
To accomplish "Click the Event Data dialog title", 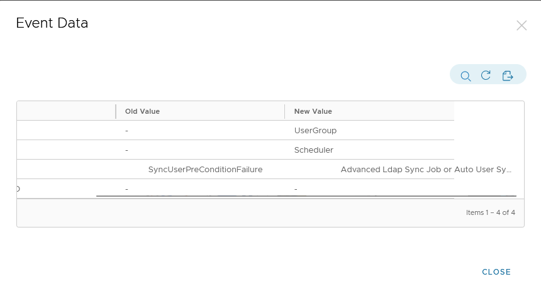I will click(52, 24).
